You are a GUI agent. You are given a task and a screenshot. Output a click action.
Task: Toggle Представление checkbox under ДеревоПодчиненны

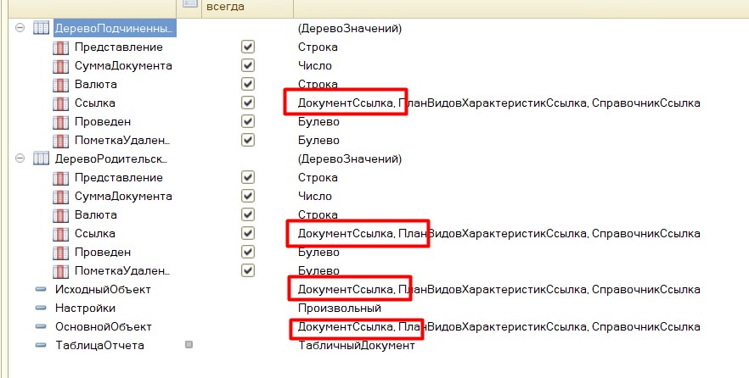pos(248,47)
